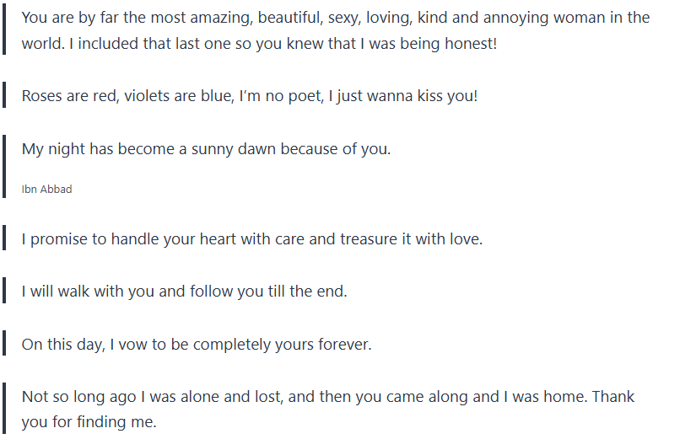Click the "My night has become" quote

[206, 149]
